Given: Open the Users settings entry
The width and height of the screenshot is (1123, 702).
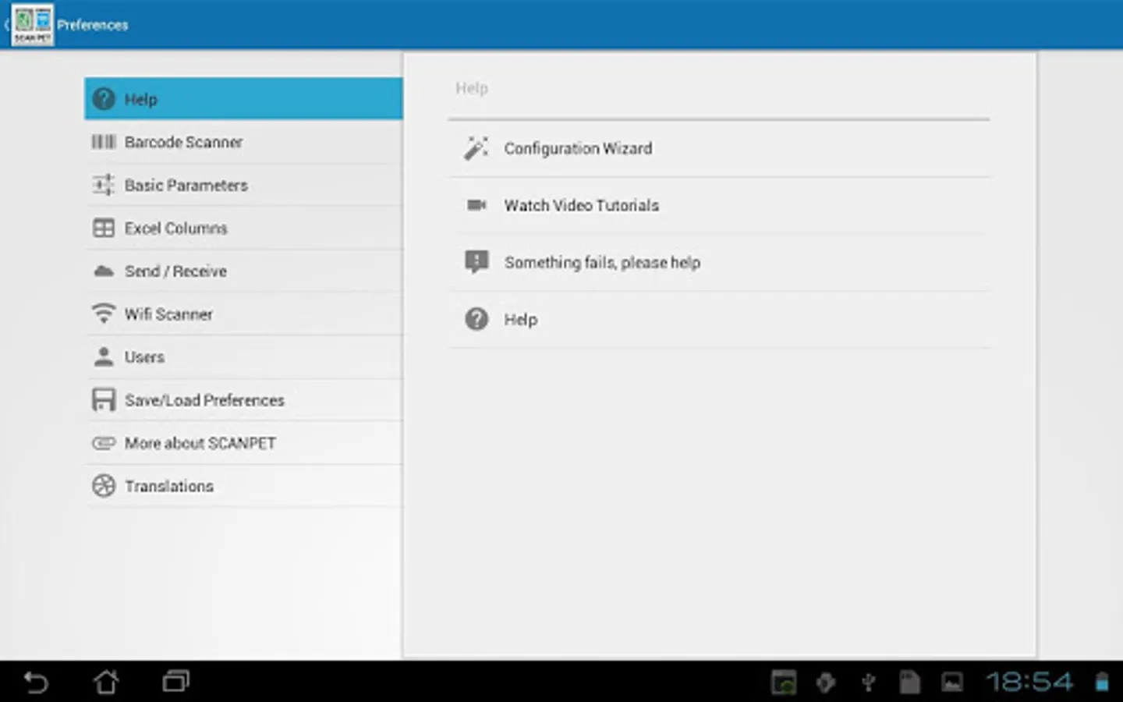Looking at the screenshot, I should coord(243,356).
